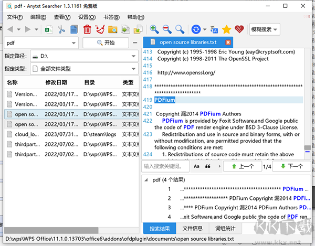The height and width of the screenshot is (246, 315).
Task: Click the blue refresh index icon
Action: click(196, 29)
